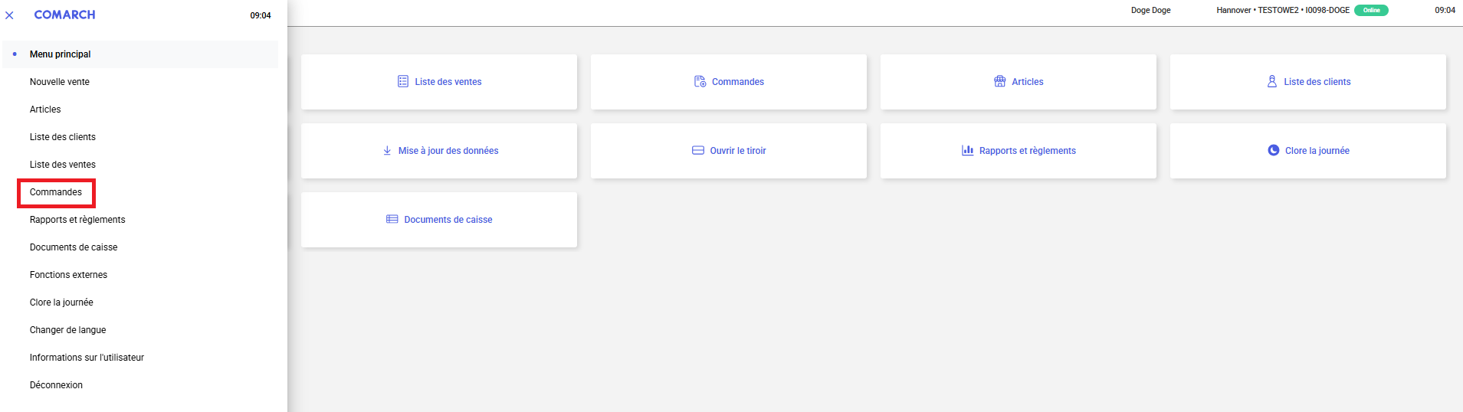Select Nouvelle vente in side menu
1463x412 pixels.
(60, 82)
